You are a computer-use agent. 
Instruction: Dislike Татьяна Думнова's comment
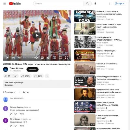pos(15,114)
